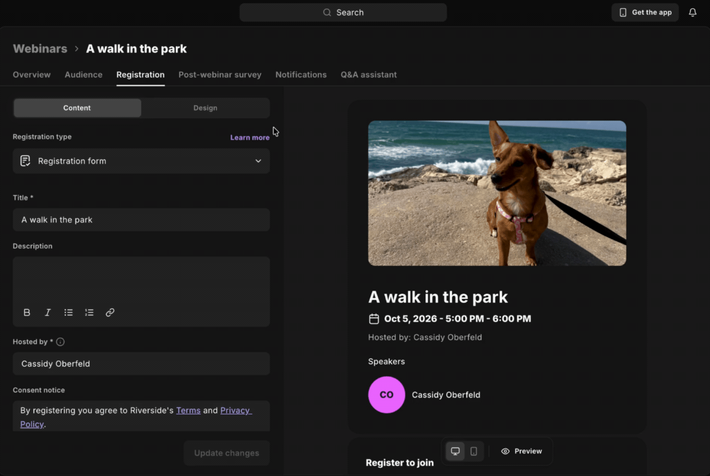Select the Content segment
This screenshot has width=710, height=476.
pyautogui.click(x=77, y=108)
